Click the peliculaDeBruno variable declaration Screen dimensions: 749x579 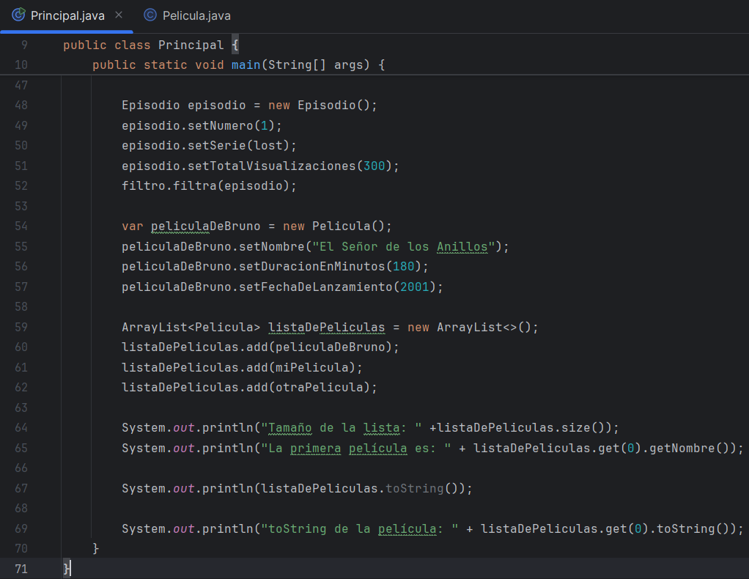tap(205, 226)
